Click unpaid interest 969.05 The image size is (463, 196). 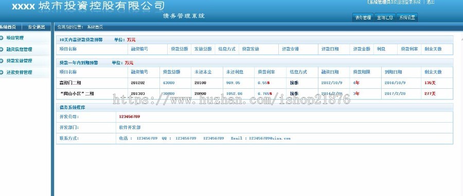[233, 83]
